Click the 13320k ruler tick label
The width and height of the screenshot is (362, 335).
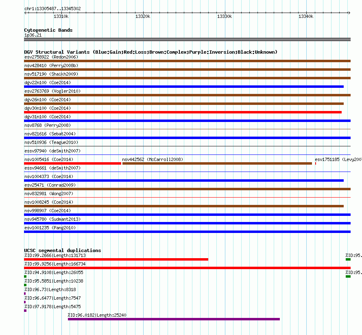[x=143, y=16]
